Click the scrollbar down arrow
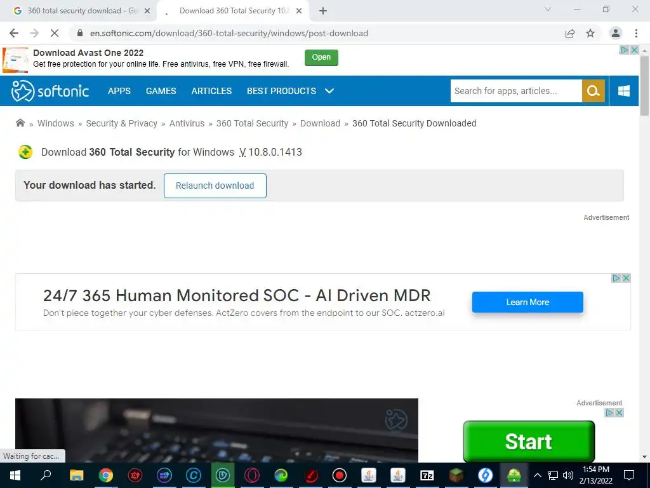The image size is (650, 488). [x=644, y=457]
